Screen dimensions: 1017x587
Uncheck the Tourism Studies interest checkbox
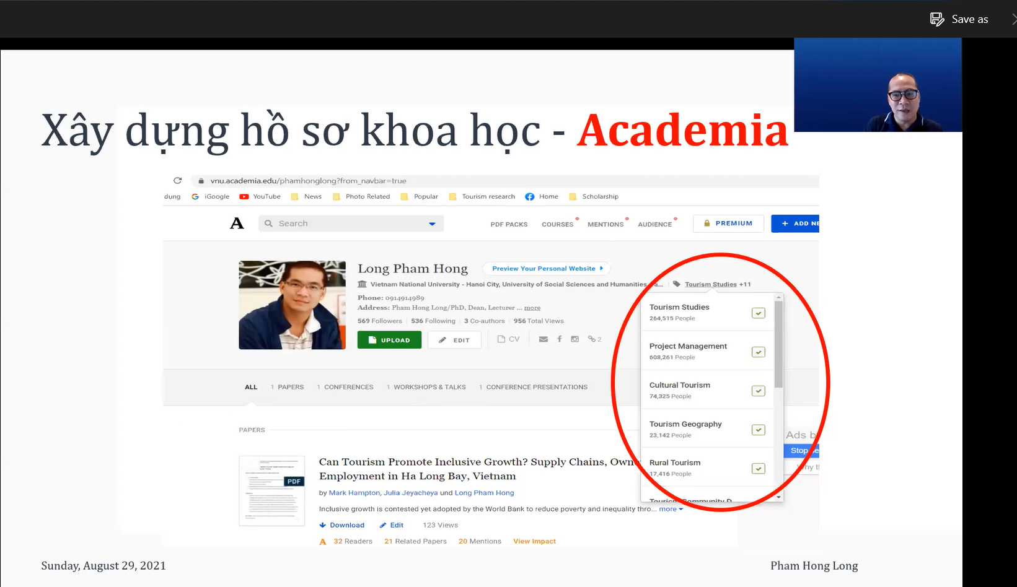click(x=759, y=313)
